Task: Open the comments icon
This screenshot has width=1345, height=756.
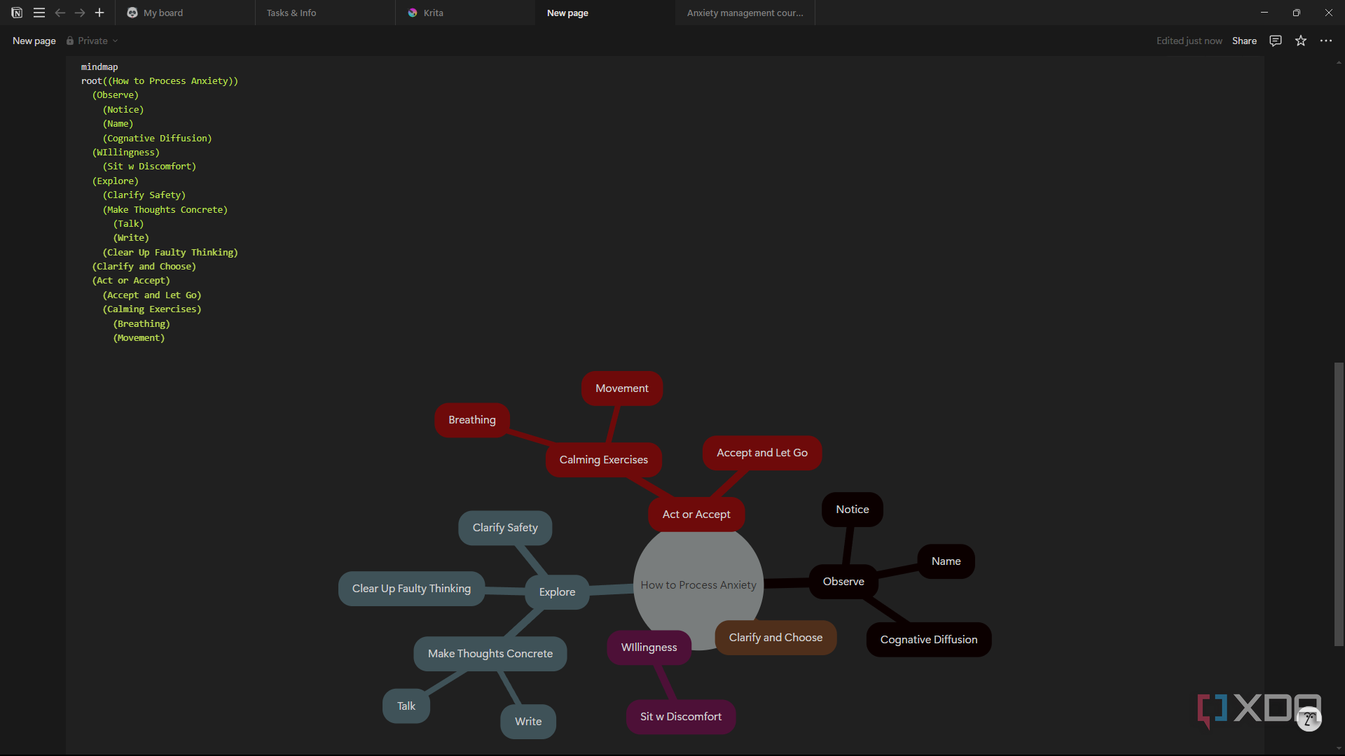Action: [1276, 41]
